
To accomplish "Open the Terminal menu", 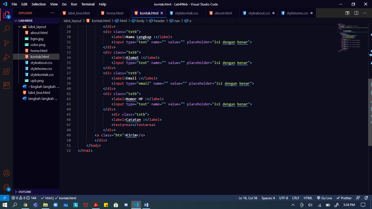I will (x=88, y=4).
